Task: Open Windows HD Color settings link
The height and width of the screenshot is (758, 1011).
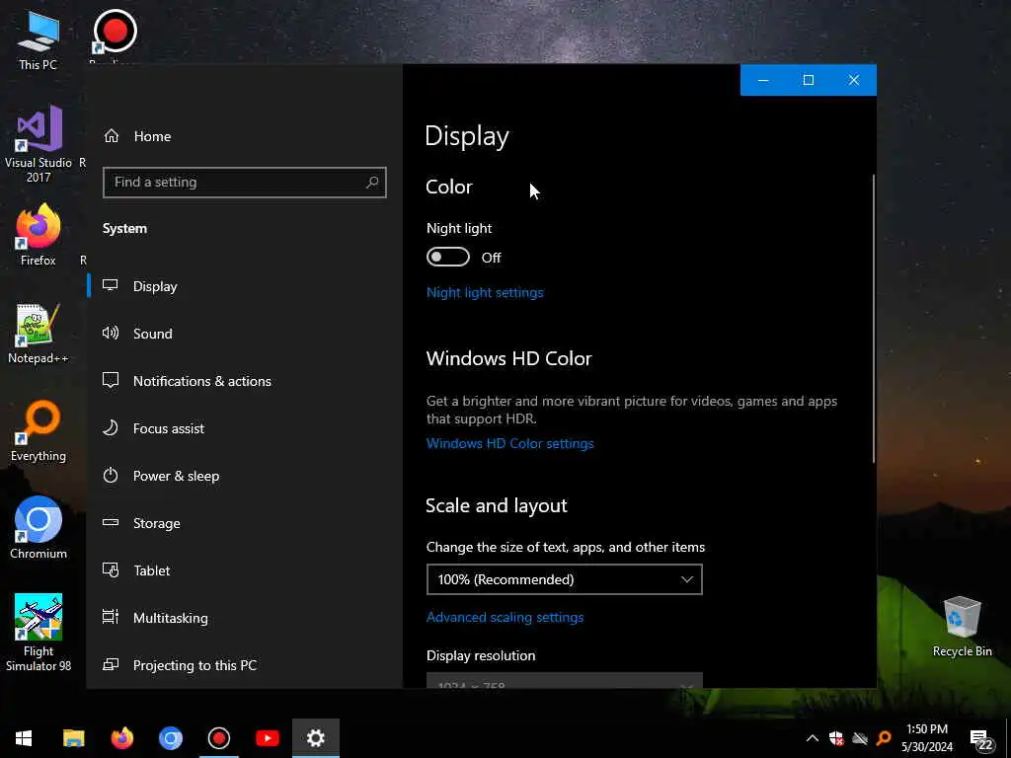Action: (510, 443)
